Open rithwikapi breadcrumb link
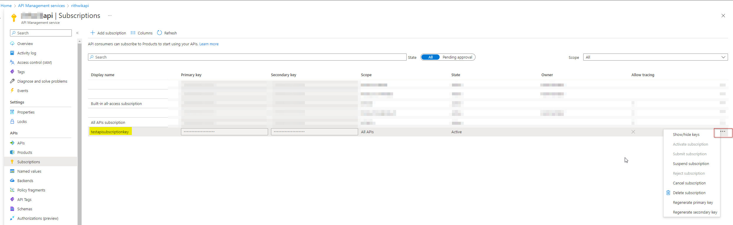This screenshot has height=225, width=733. [x=80, y=6]
